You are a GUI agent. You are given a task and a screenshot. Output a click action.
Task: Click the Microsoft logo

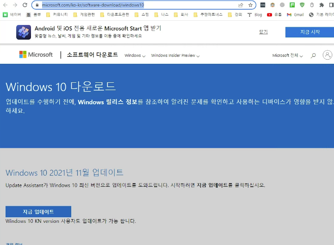(36, 55)
